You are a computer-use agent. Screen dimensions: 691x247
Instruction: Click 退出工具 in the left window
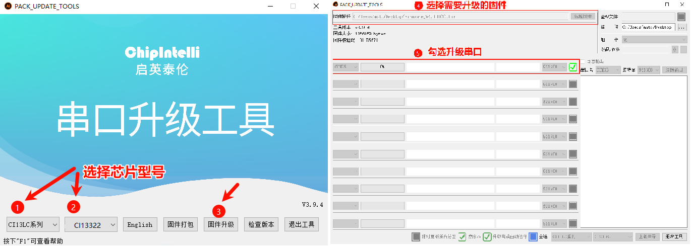tap(302, 224)
